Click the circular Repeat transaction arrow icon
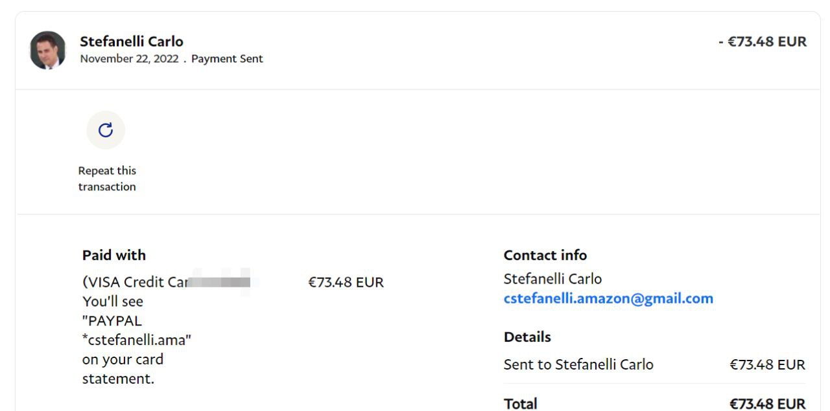The height and width of the screenshot is (411, 830). [106, 130]
